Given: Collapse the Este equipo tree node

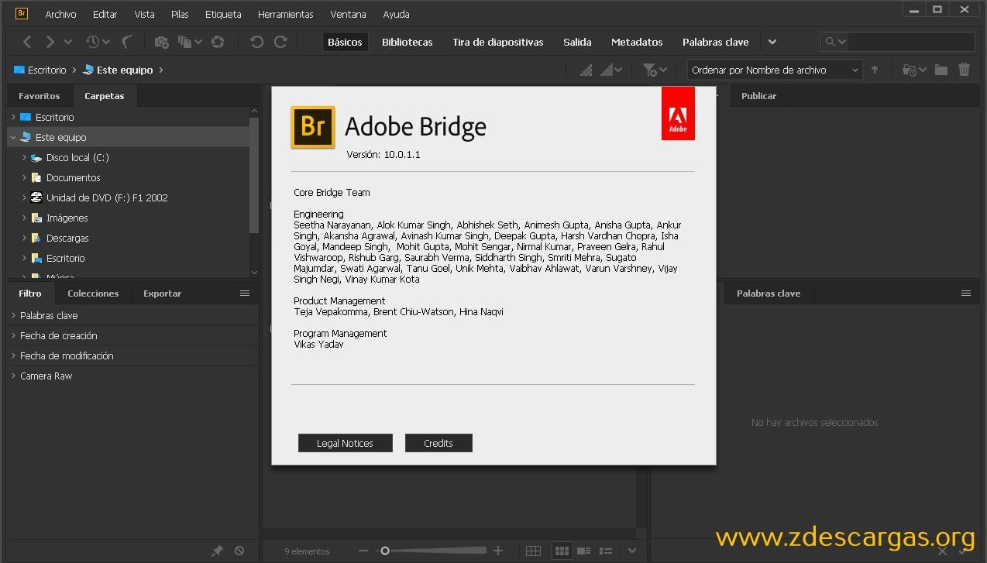Looking at the screenshot, I should pyautogui.click(x=13, y=137).
